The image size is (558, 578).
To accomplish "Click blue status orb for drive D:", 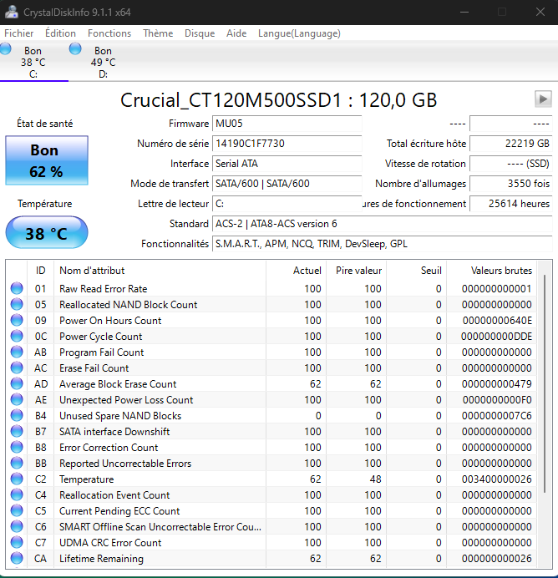I will [x=75, y=48].
